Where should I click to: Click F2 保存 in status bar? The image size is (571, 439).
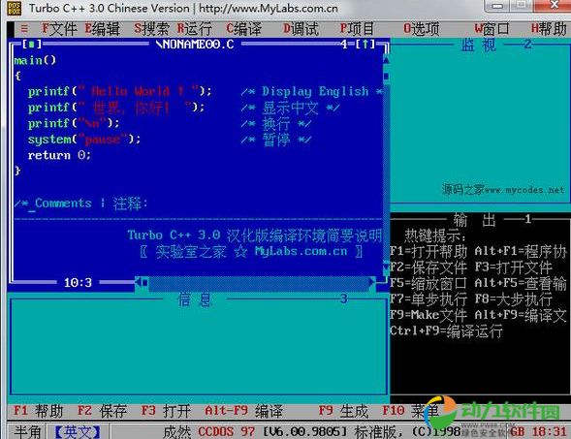[x=102, y=411]
